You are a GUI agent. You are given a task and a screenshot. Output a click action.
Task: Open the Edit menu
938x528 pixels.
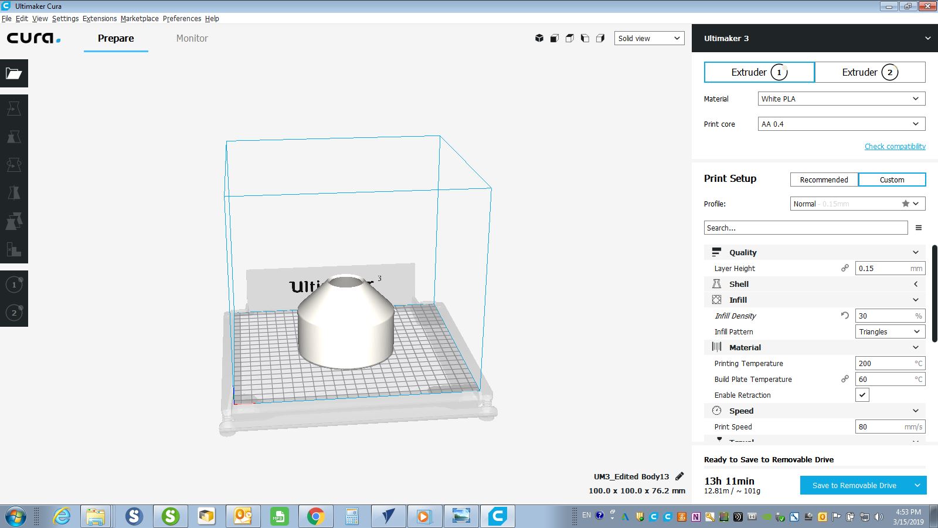click(x=22, y=18)
